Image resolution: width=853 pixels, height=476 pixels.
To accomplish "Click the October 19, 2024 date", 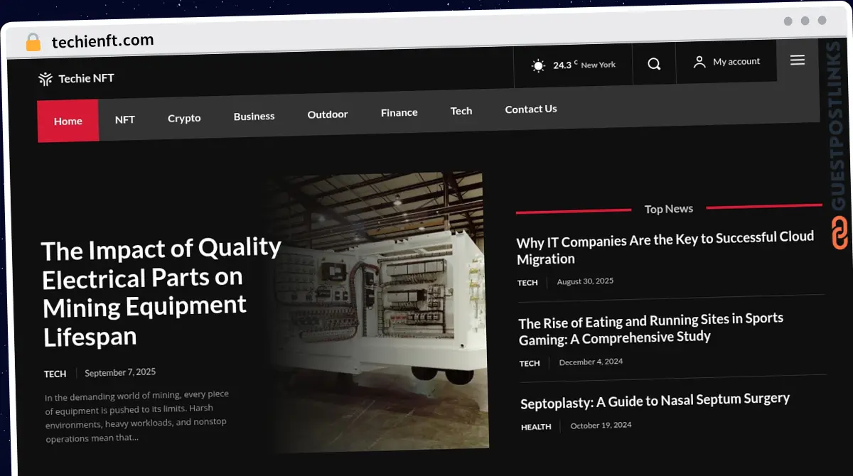I will (x=601, y=426).
